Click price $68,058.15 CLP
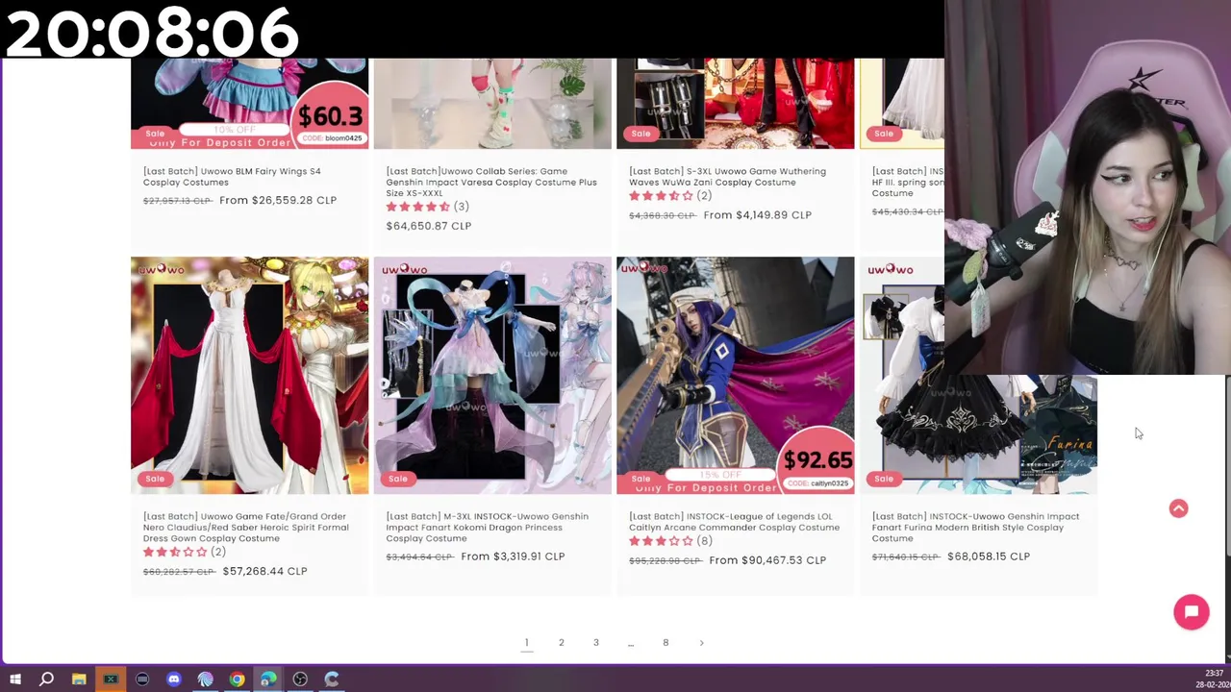Image resolution: width=1231 pixels, height=692 pixels. click(x=989, y=556)
